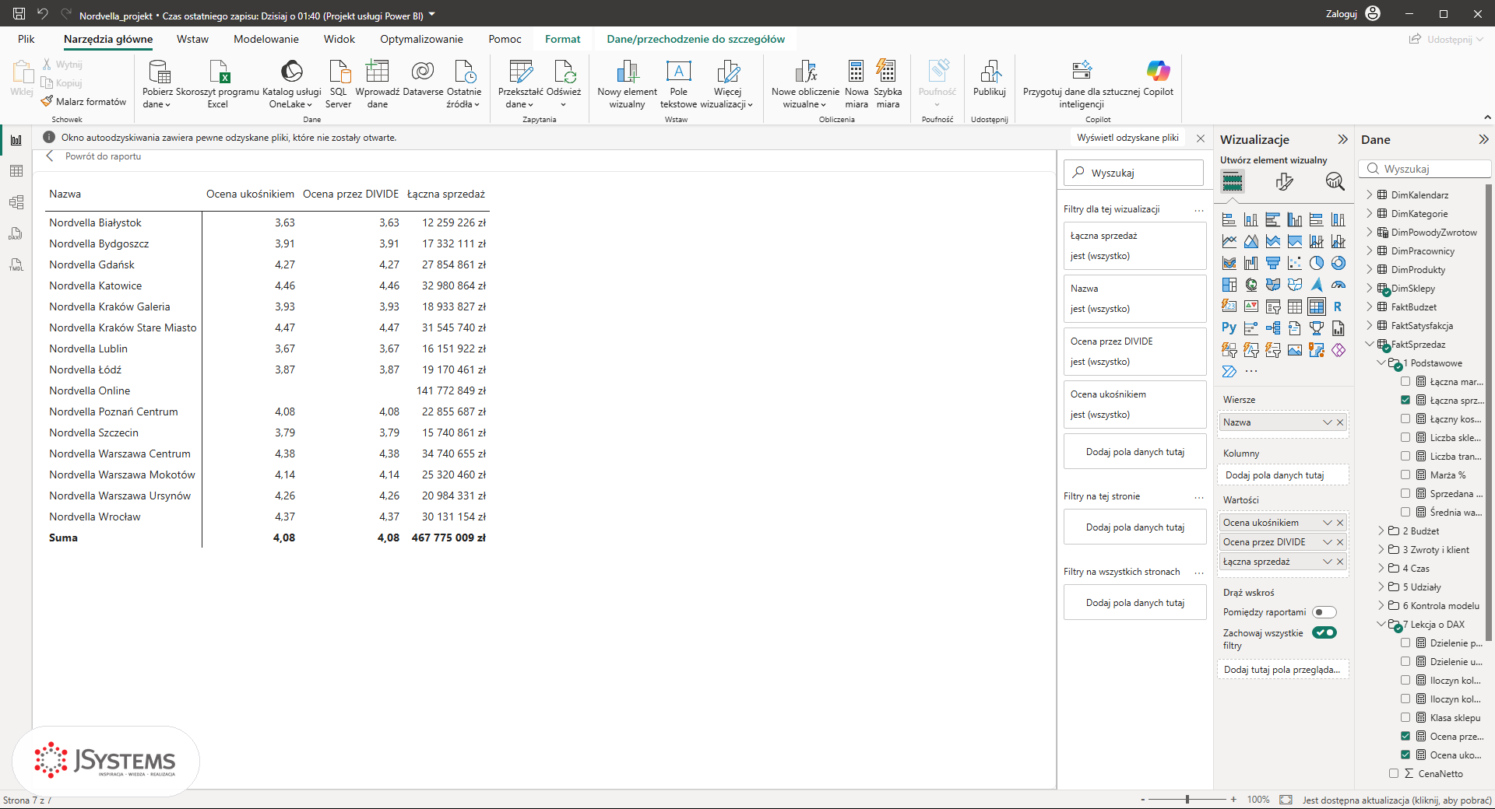Screen dimensions: 1495x809
Task: Uncheck the Łączna sprz... measure checkbox
Action: click(x=1405, y=400)
